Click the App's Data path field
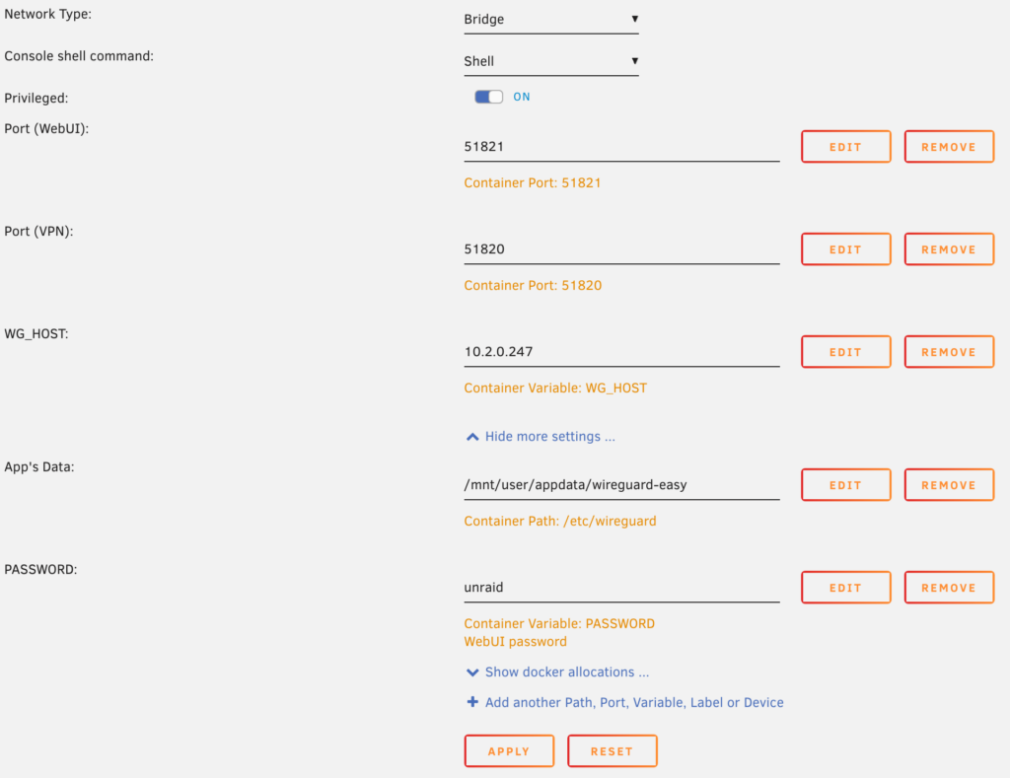Screen dimensions: 1010x778 tap(621, 485)
